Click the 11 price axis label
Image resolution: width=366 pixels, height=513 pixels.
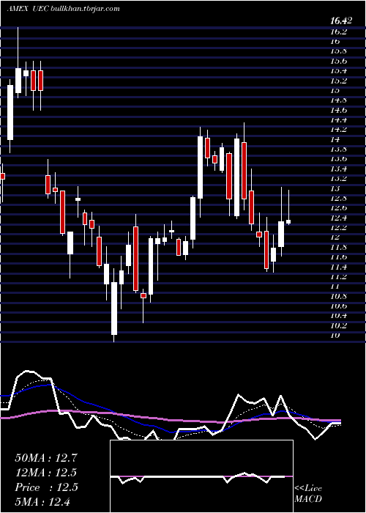pos(335,287)
